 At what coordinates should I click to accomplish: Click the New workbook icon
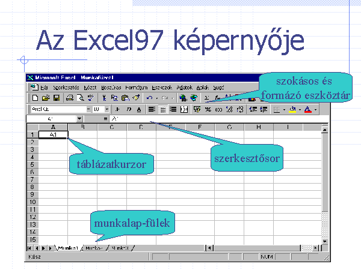35,98
